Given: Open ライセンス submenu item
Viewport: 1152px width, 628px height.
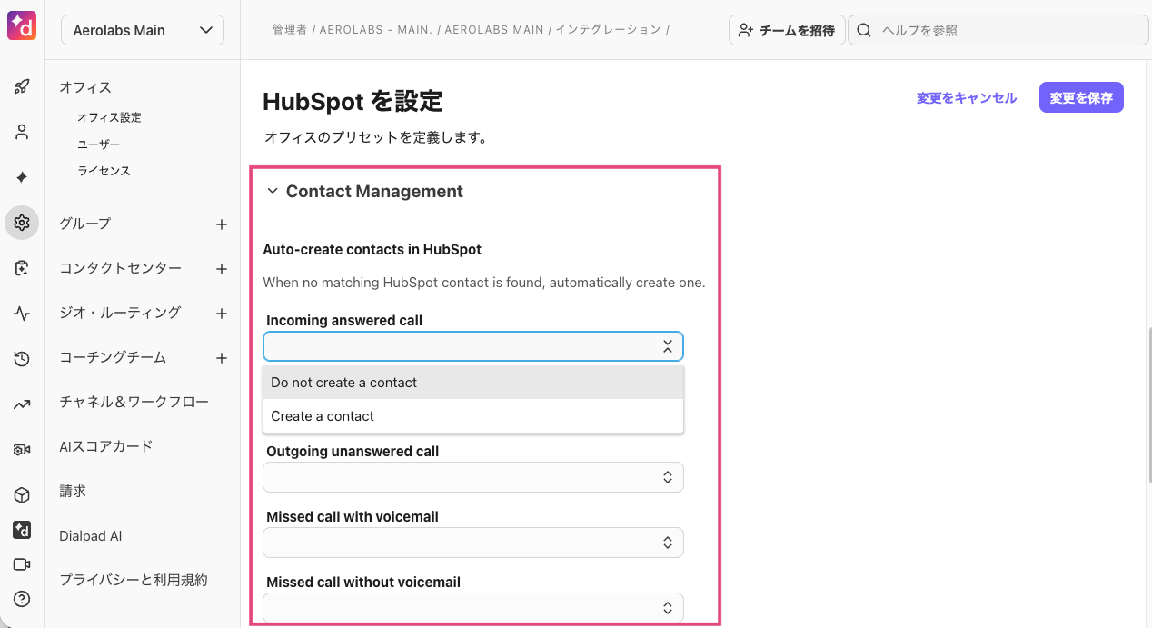Looking at the screenshot, I should (x=104, y=171).
